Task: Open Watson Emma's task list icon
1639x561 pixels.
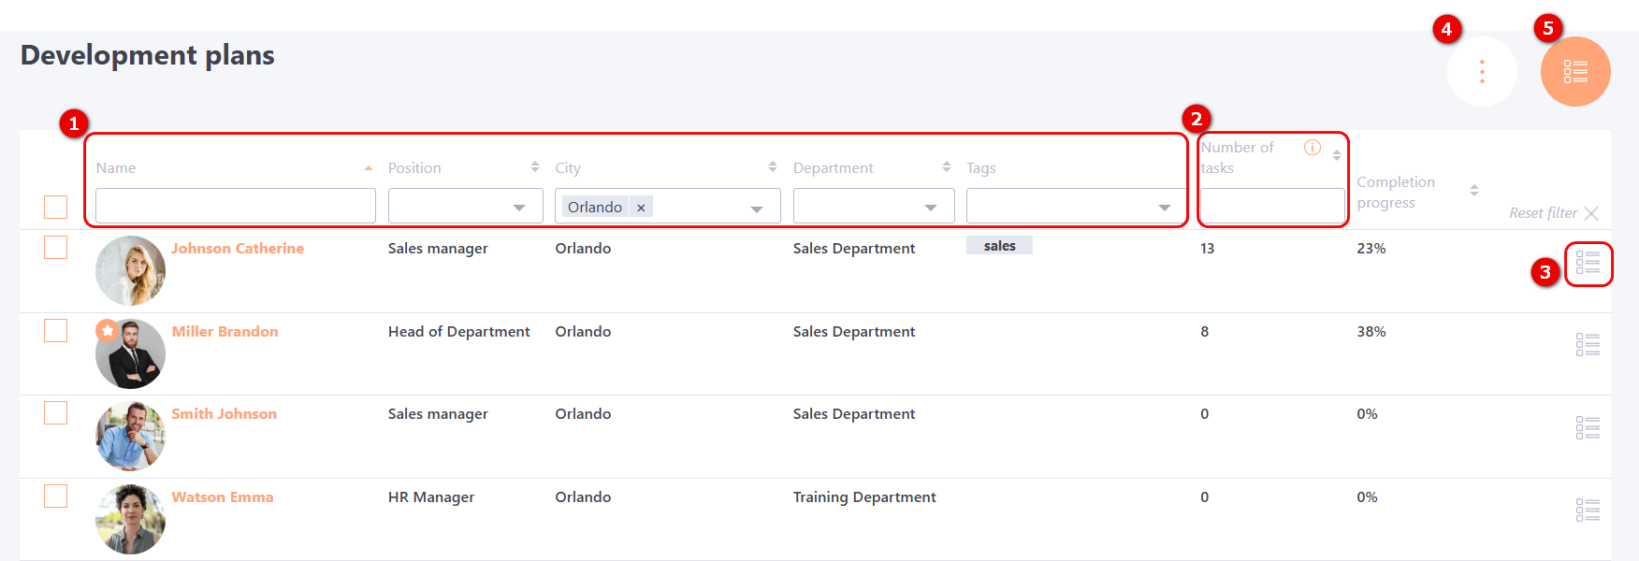Action: coord(1588,511)
